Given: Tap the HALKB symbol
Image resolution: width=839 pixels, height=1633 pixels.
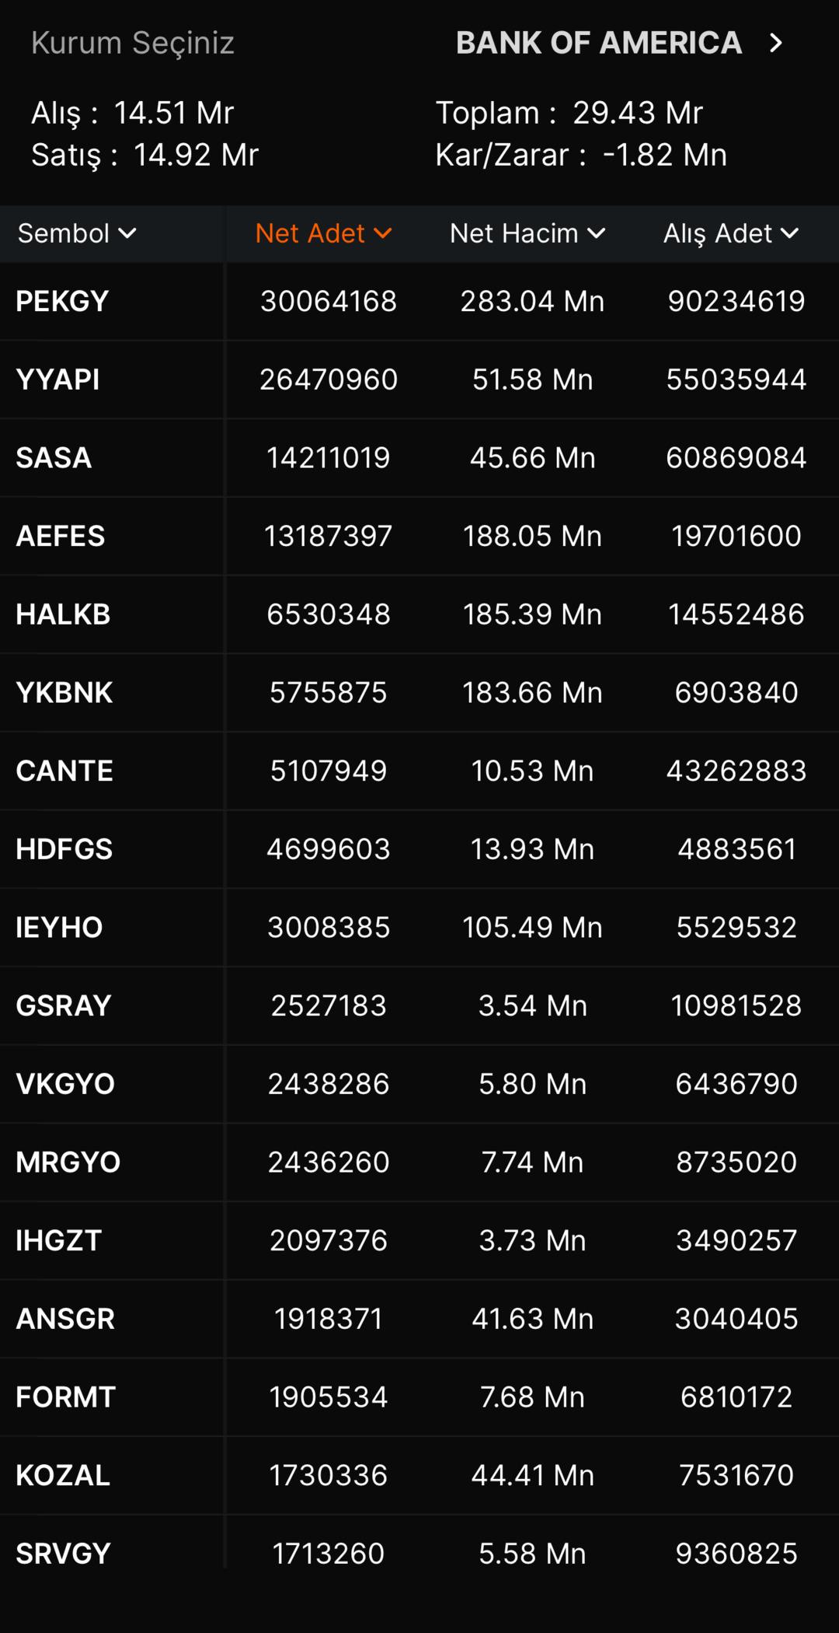Looking at the screenshot, I should click(63, 614).
